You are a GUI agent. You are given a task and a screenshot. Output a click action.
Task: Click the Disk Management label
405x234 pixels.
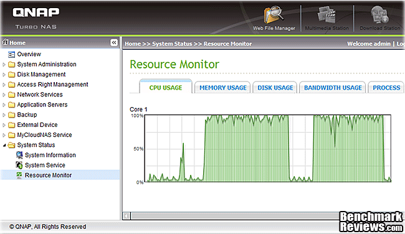41,75
